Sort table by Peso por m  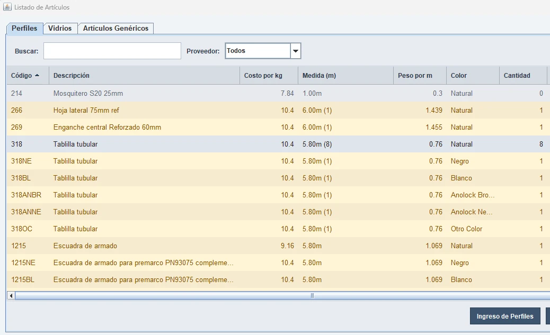(420, 75)
